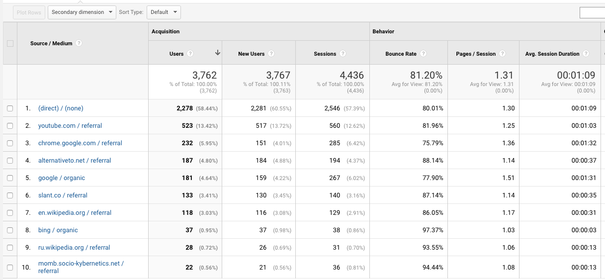Check the box for google / organic row
Screen dimensions: 605x280
10,178
